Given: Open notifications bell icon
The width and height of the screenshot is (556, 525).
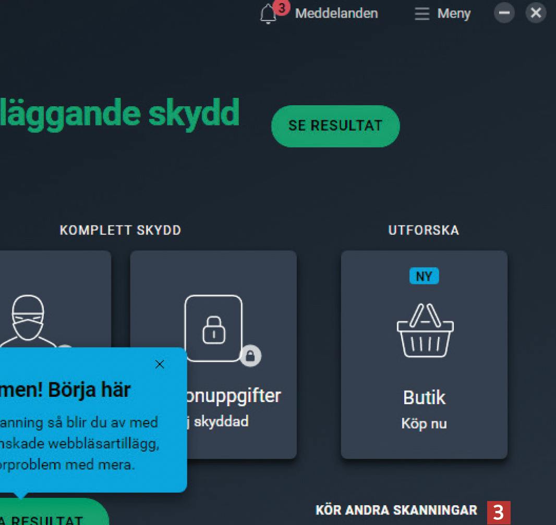Looking at the screenshot, I should point(268,14).
